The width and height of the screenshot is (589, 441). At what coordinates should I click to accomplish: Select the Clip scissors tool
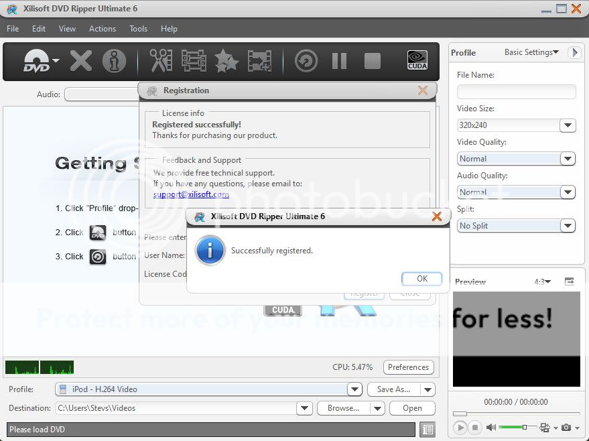point(161,60)
